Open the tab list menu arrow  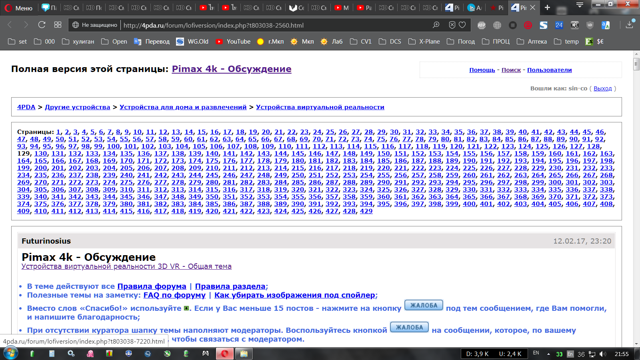(580, 5)
